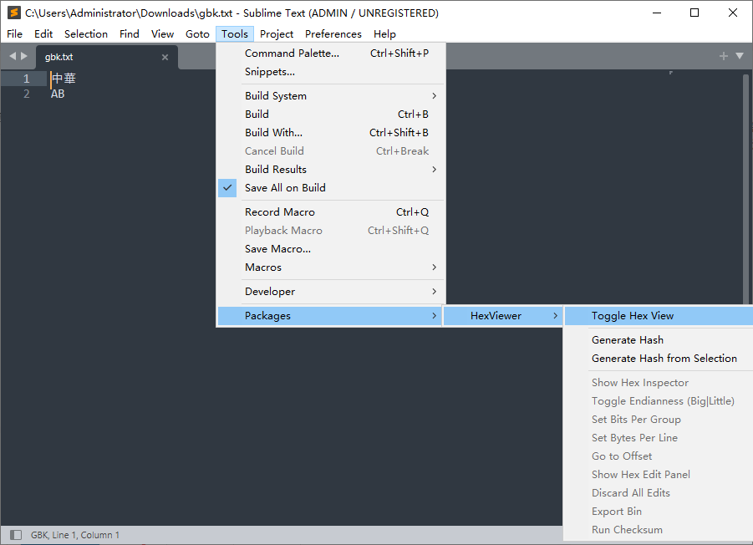753x545 pixels.
Task: Expand the Developer submenu
Action: pos(331,292)
